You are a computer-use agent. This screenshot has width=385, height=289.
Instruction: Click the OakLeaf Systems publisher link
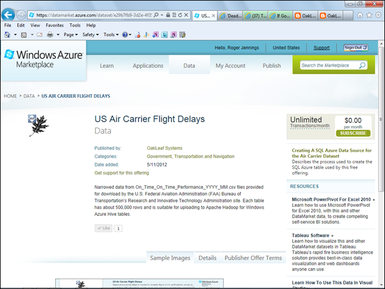click(x=164, y=148)
